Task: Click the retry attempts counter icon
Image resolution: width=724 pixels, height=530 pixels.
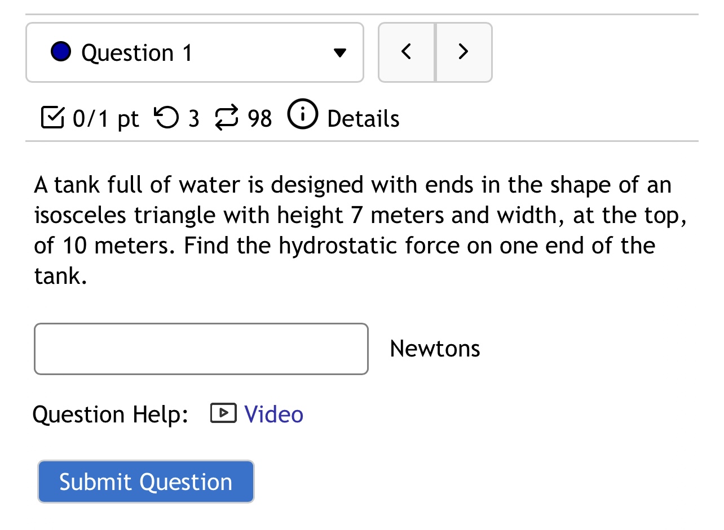Action: [x=166, y=117]
